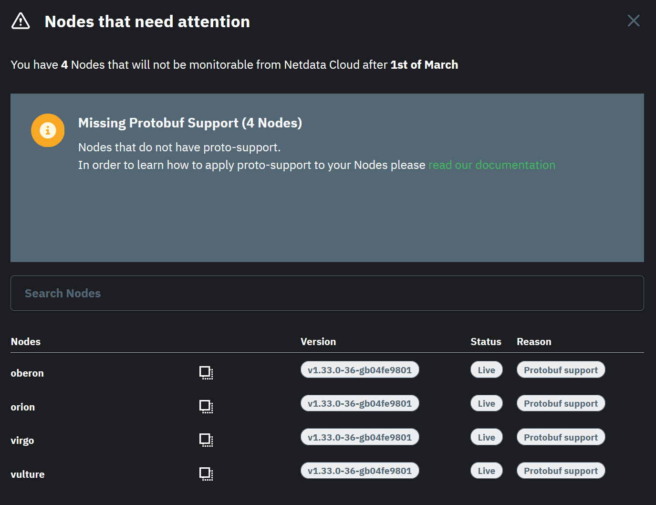Click the Nodes column header

pos(25,341)
